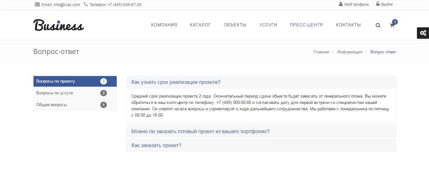Click the info@ccac.com email address

coord(67,5)
